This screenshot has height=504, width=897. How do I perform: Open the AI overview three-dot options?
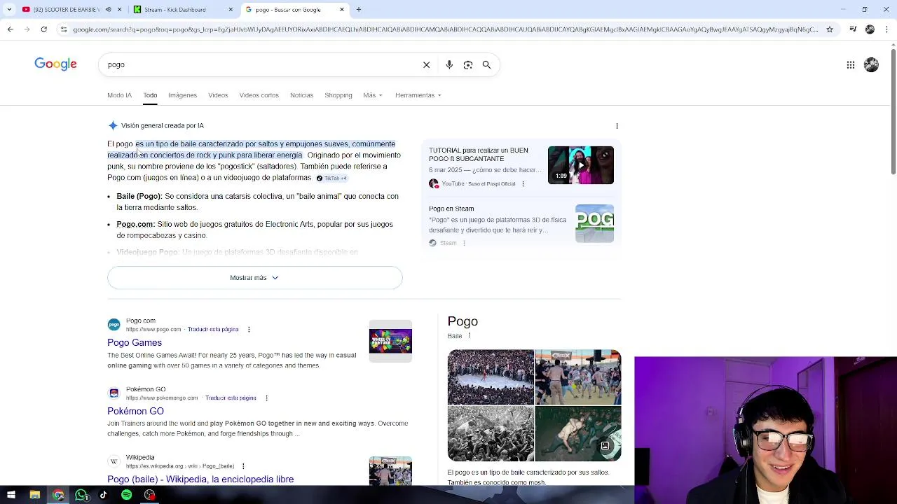point(617,126)
